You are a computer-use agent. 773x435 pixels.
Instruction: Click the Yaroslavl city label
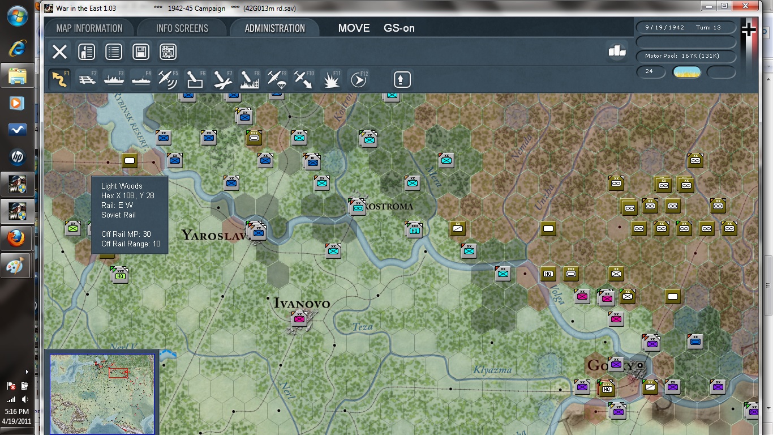tap(216, 235)
